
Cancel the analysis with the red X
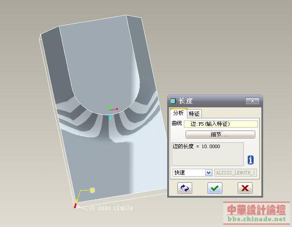click(x=245, y=188)
